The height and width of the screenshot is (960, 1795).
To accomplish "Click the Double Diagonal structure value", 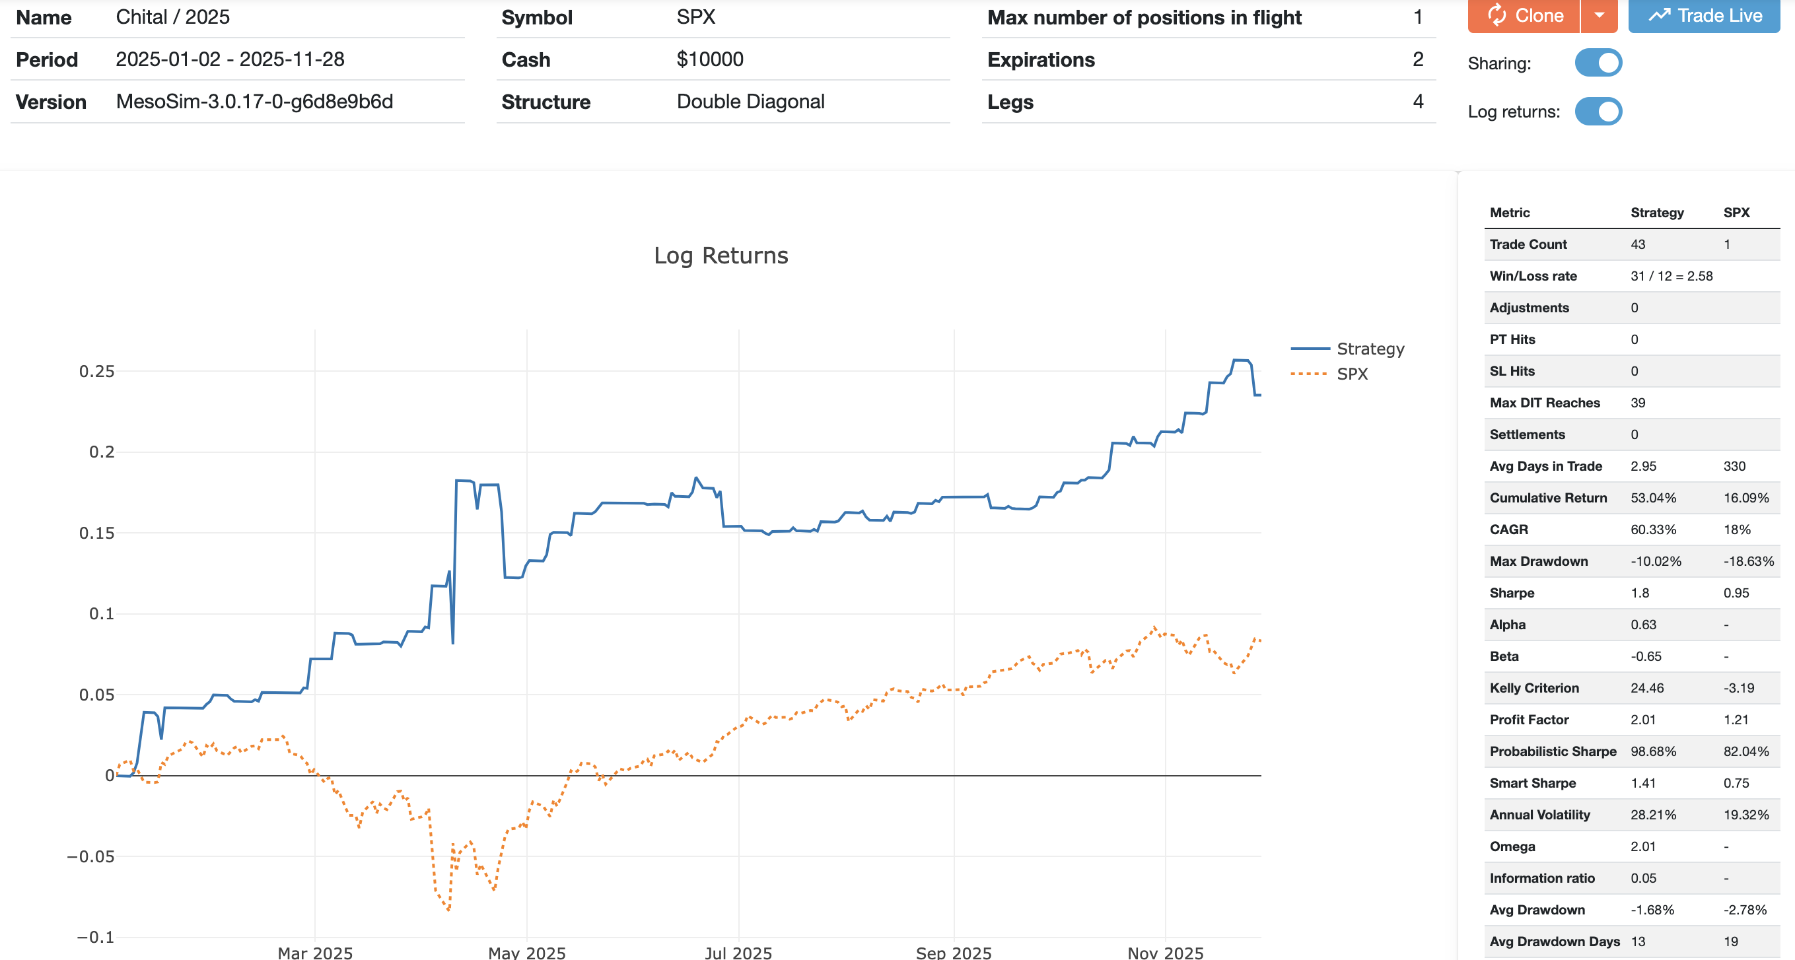I will point(750,102).
